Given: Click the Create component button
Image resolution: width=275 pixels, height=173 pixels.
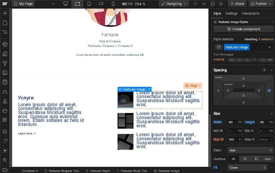Looking at the screenshot, I should point(243,29).
